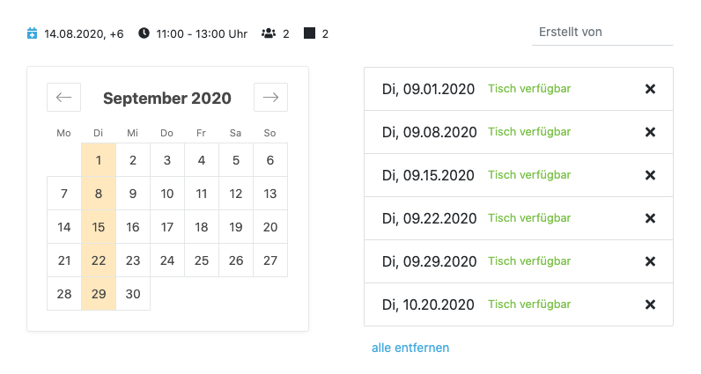The width and height of the screenshot is (701, 374).
Task: Click the "alle entfernen" link
Action: 410,348
